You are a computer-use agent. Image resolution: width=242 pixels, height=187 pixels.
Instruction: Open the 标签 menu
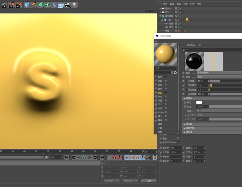coord(192,4)
